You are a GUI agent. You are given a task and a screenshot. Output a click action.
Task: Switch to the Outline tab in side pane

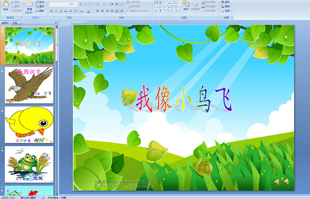[15, 23]
